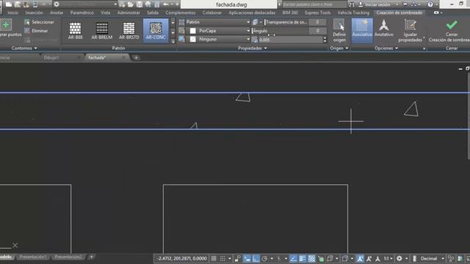Open the Vista ribbon tab
The width and height of the screenshot is (470, 264).
105,12
